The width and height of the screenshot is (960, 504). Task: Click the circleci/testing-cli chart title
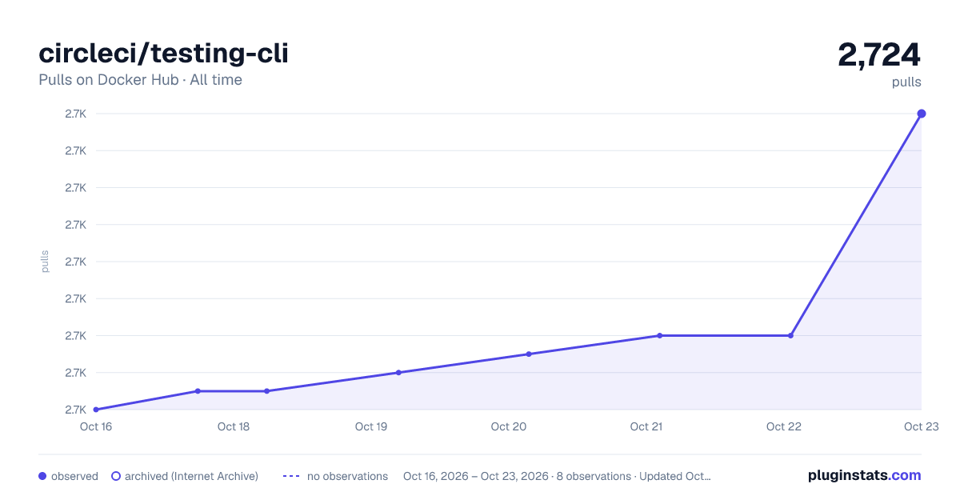pos(163,54)
